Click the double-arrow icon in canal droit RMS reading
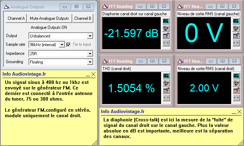244x146 pixels. tap(236, 98)
